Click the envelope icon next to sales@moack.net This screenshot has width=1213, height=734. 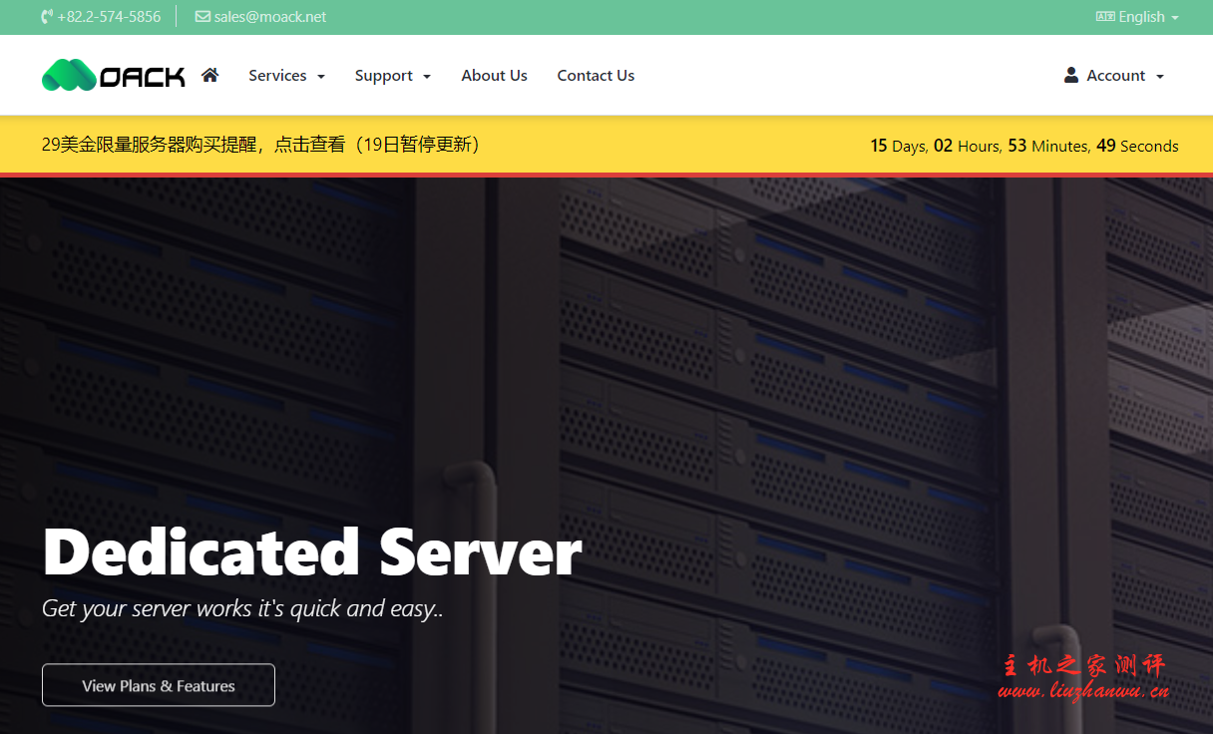coord(202,16)
